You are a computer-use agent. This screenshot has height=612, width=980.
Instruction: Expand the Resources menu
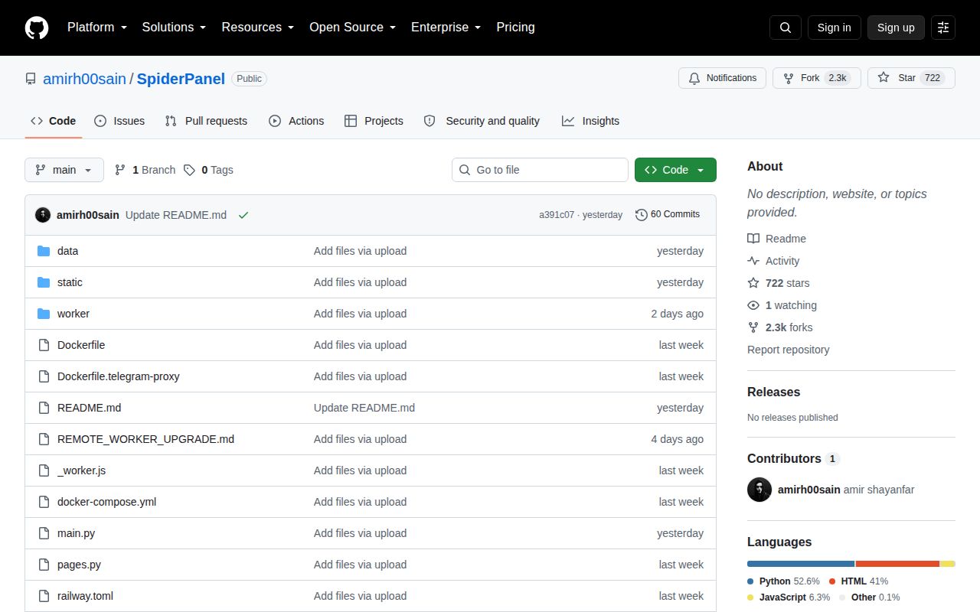(x=258, y=28)
